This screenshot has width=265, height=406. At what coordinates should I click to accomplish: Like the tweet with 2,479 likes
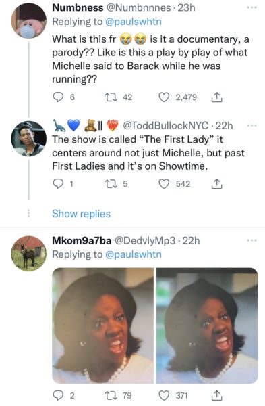pyautogui.click(x=164, y=97)
